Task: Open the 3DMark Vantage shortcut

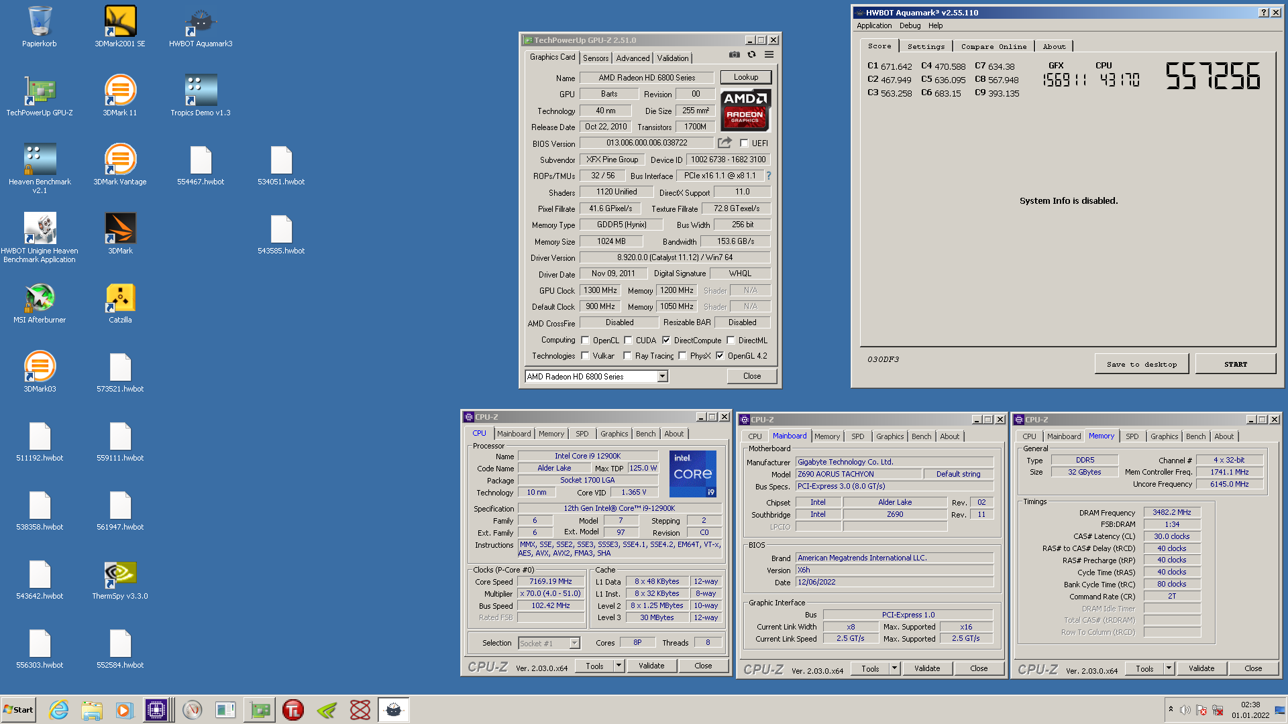Action: [x=120, y=165]
